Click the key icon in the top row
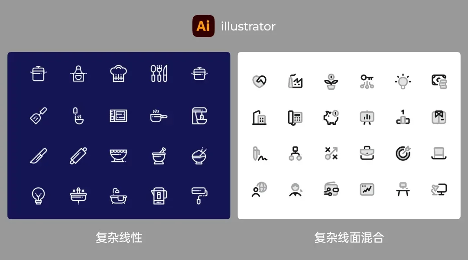 tap(367, 81)
